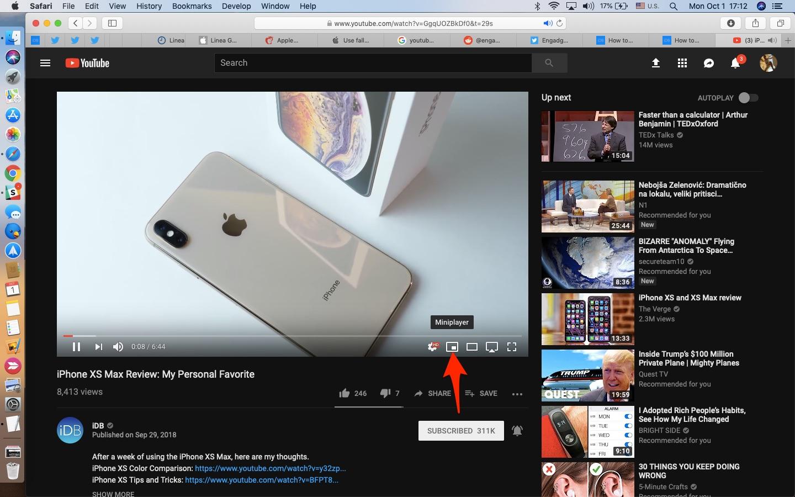Open AirPlay from the video player
The height and width of the screenshot is (497, 795).
point(492,347)
